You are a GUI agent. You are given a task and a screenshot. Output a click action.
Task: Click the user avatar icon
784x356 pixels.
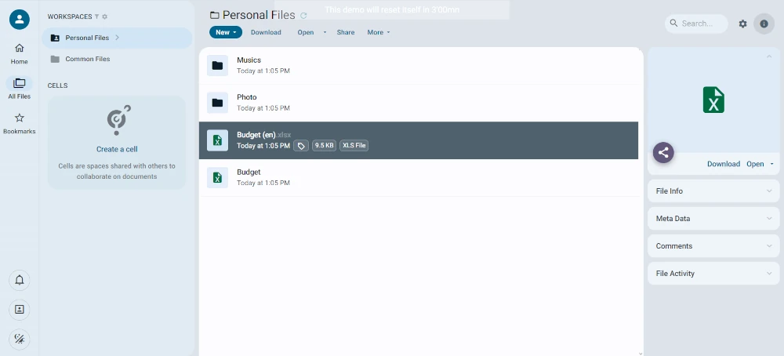20,20
